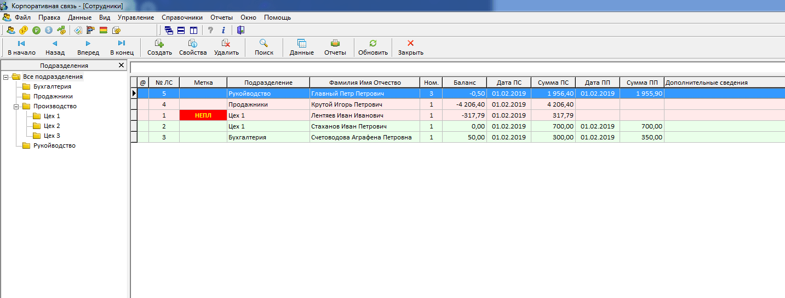
Task: Open the Справочники menu
Action: coord(182,17)
